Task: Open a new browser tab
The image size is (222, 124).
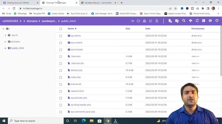Action: point(121,3)
